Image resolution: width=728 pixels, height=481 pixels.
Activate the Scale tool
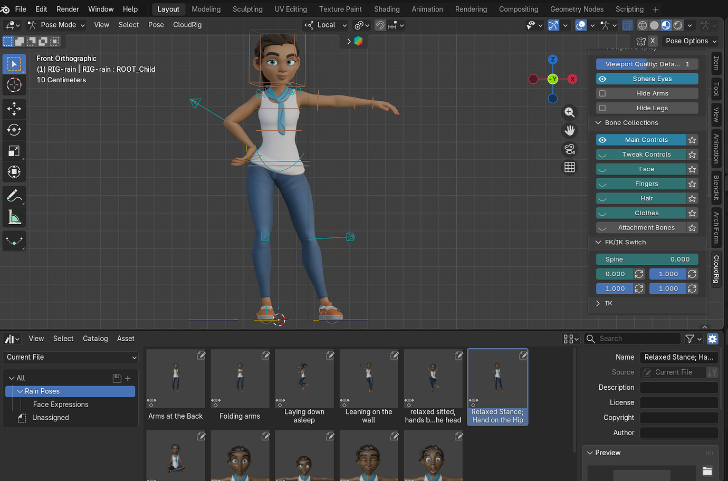(x=14, y=151)
